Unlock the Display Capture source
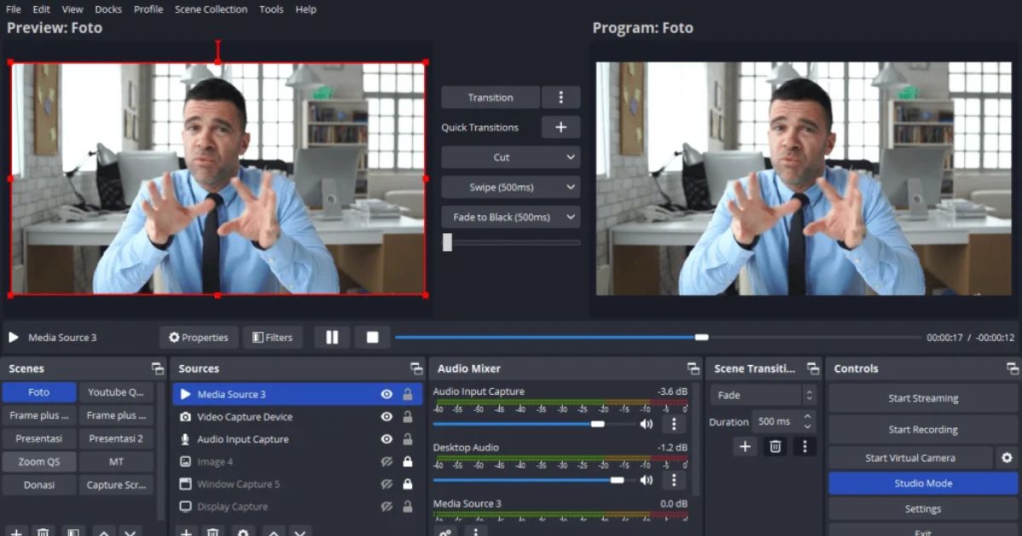 (x=408, y=506)
